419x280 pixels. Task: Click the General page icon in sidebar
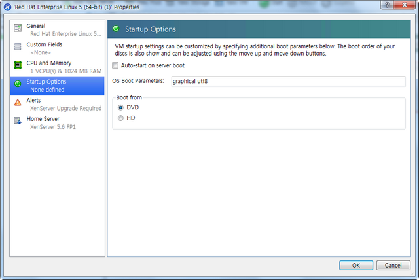(x=18, y=27)
